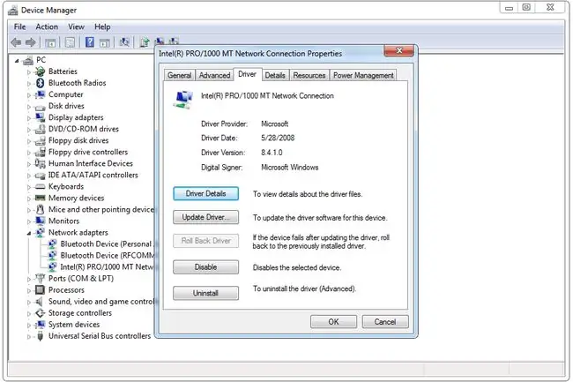
Task: Switch to the Power Management tab
Action: (363, 75)
